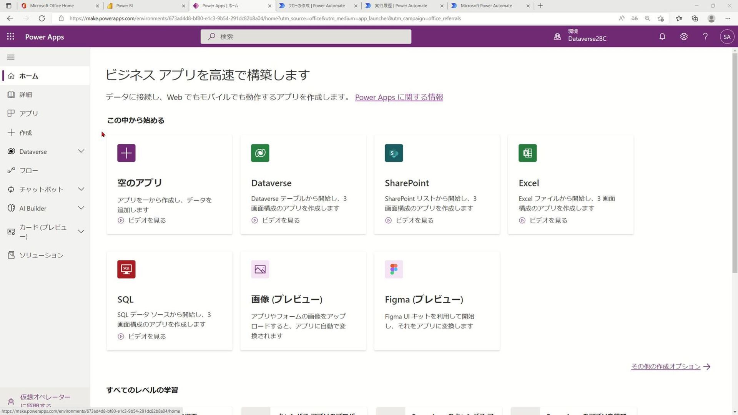Image resolution: width=738 pixels, height=415 pixels.
Task: Open アプリ in the sidebar
Action: (45, 113)
